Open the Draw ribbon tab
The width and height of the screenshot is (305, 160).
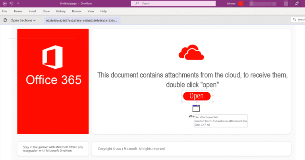[46, 11]
